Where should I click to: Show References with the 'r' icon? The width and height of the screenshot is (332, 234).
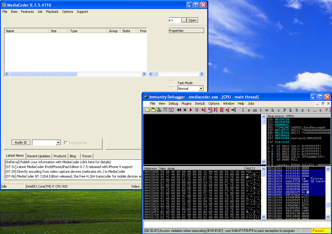click(308, 110)
